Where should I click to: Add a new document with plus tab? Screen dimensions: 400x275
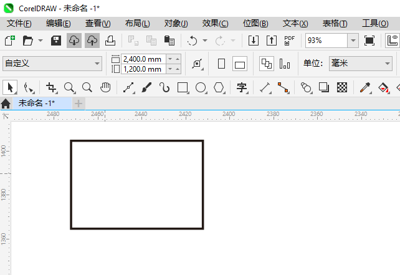click(x=79, y=104)
